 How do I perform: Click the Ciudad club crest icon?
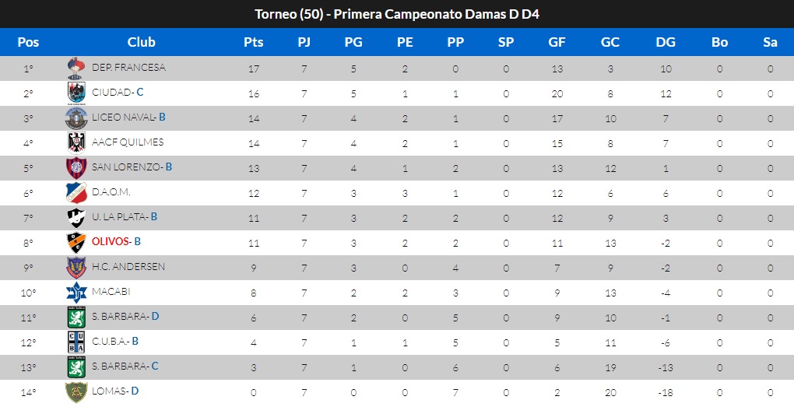point(76,93)
